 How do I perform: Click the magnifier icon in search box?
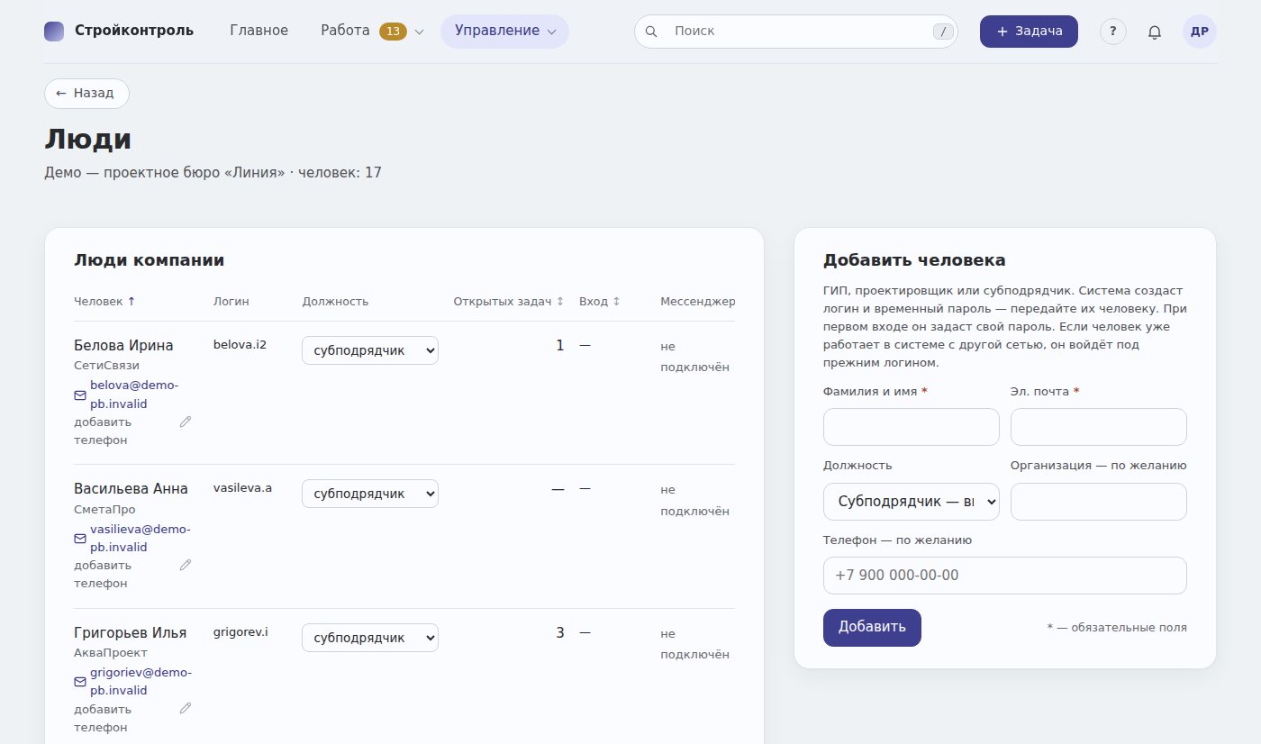point(651,32)
